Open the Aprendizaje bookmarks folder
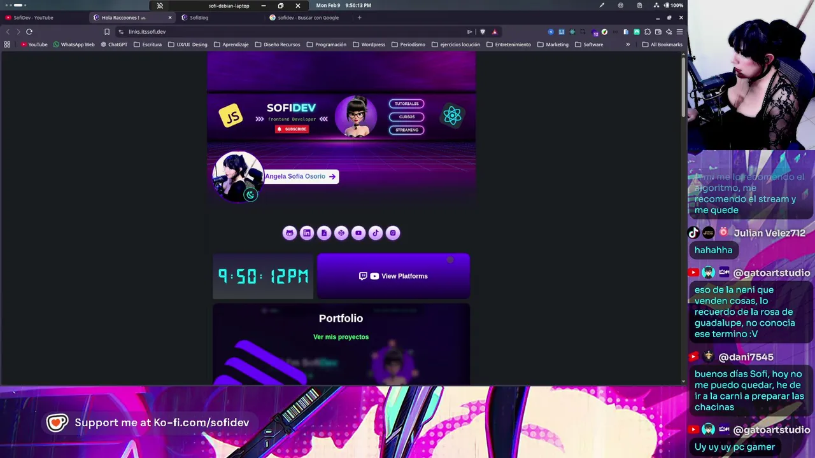The image size is (815, 458). pyautogui.click(x=231, y=45)
